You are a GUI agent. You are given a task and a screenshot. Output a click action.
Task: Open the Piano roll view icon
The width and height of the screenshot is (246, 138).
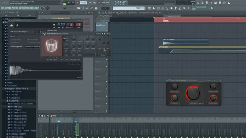pos(154,8)
